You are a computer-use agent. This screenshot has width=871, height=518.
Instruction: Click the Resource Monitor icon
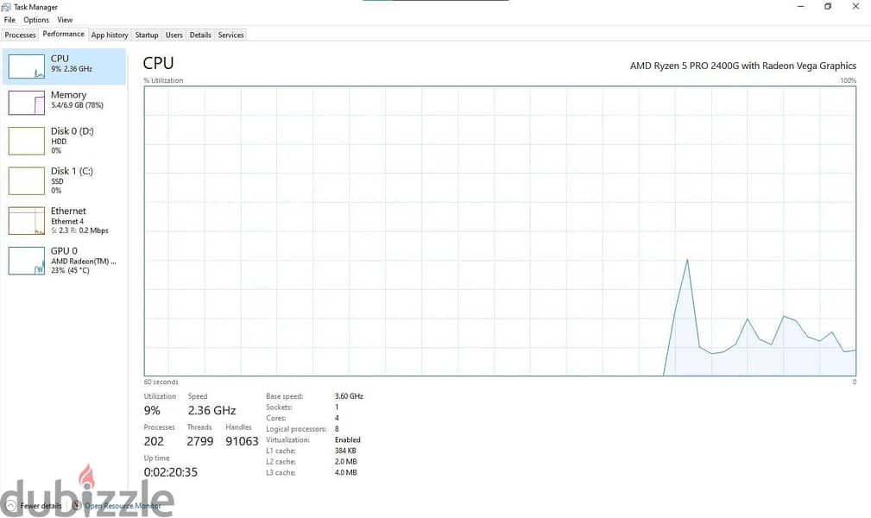(76, 506)
